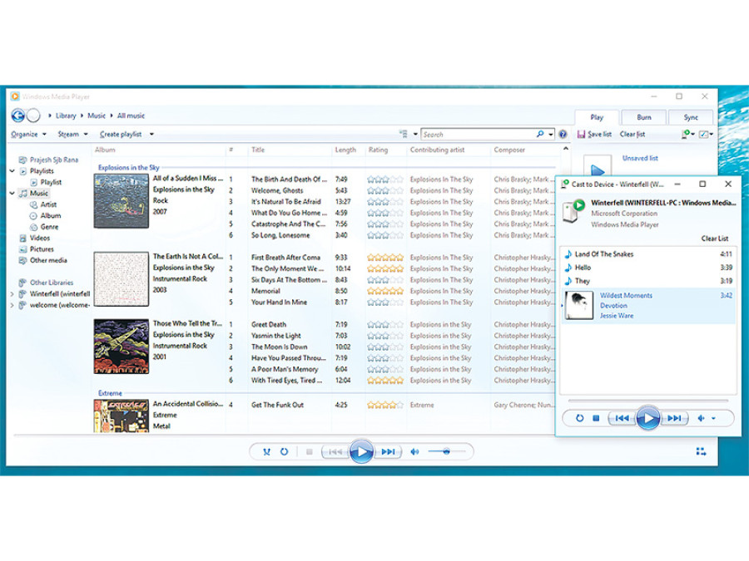This screenshot has width=749, height=561.
Task: Select 'Land Of The Snakes' in cast list
Action: (647, 254)
